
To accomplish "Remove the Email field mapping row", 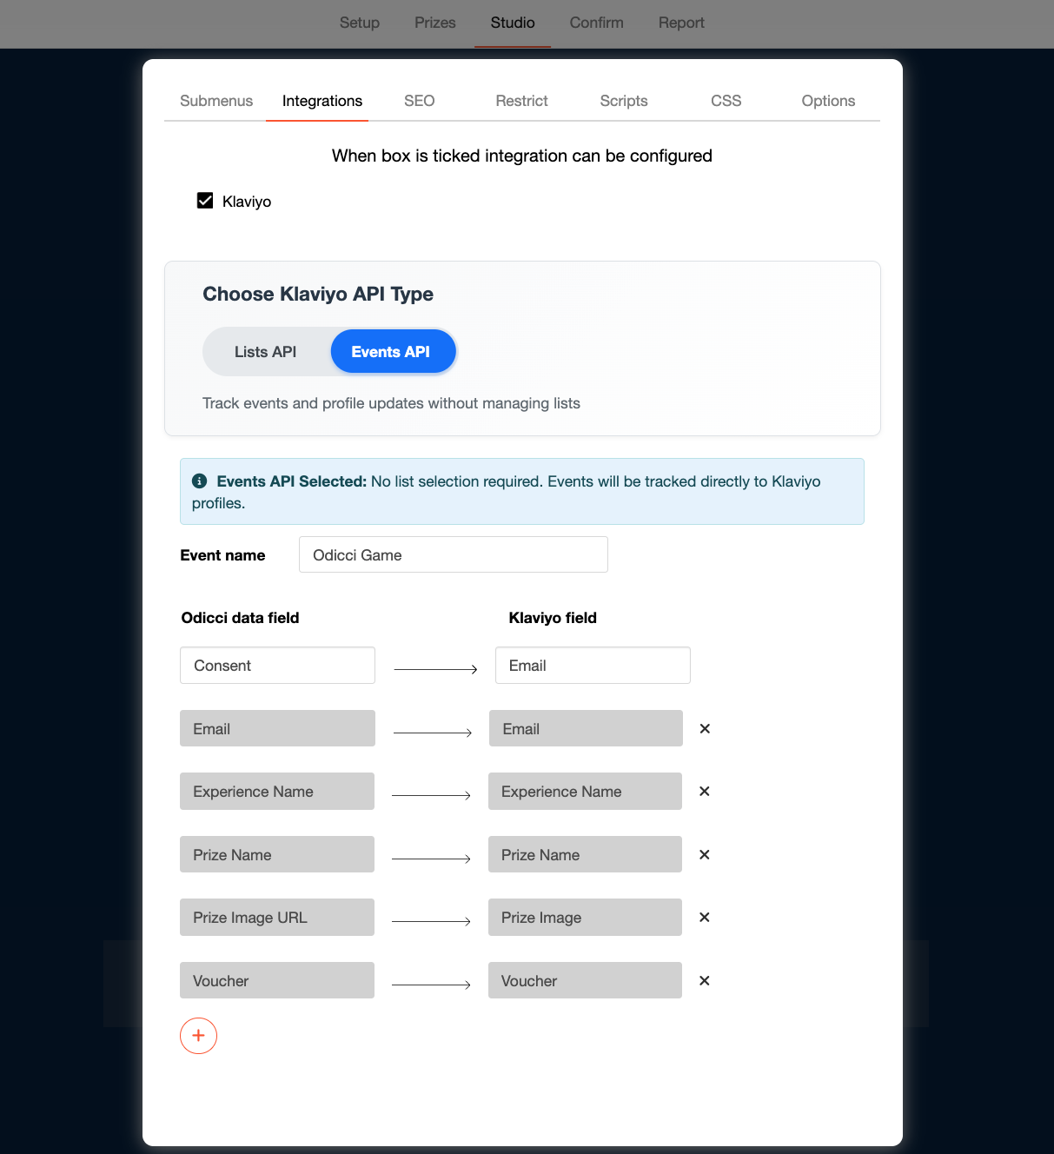I will point(705,729).
